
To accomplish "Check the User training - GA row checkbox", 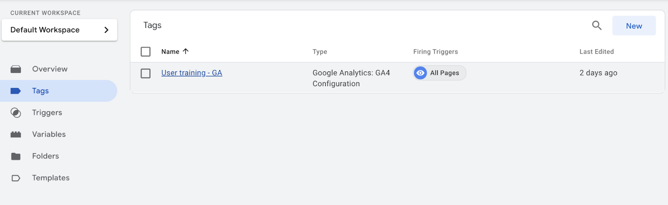I will (146, 73).
